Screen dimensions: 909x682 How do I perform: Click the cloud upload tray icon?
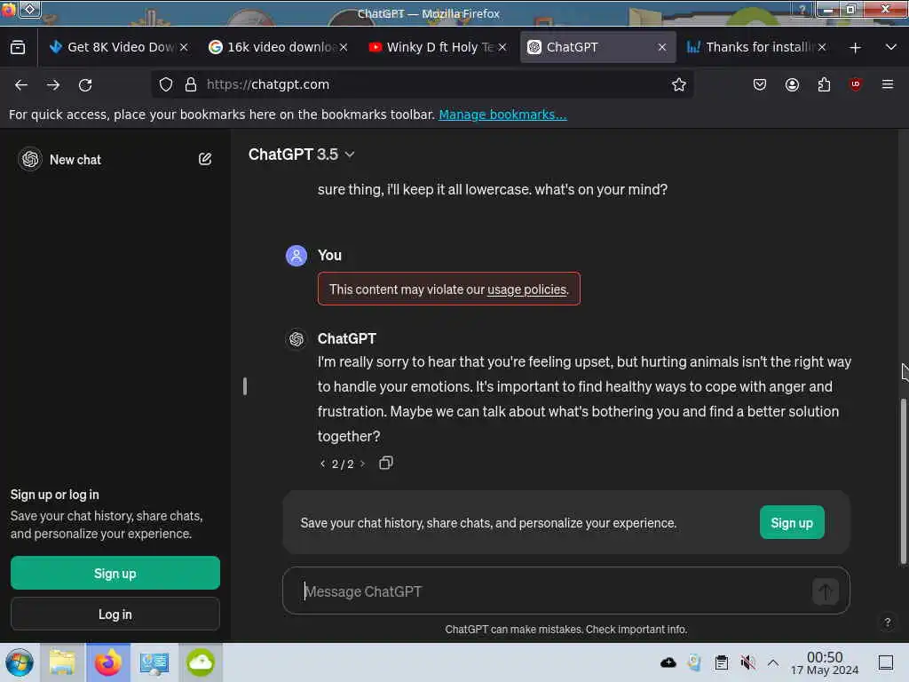point(668,662)
